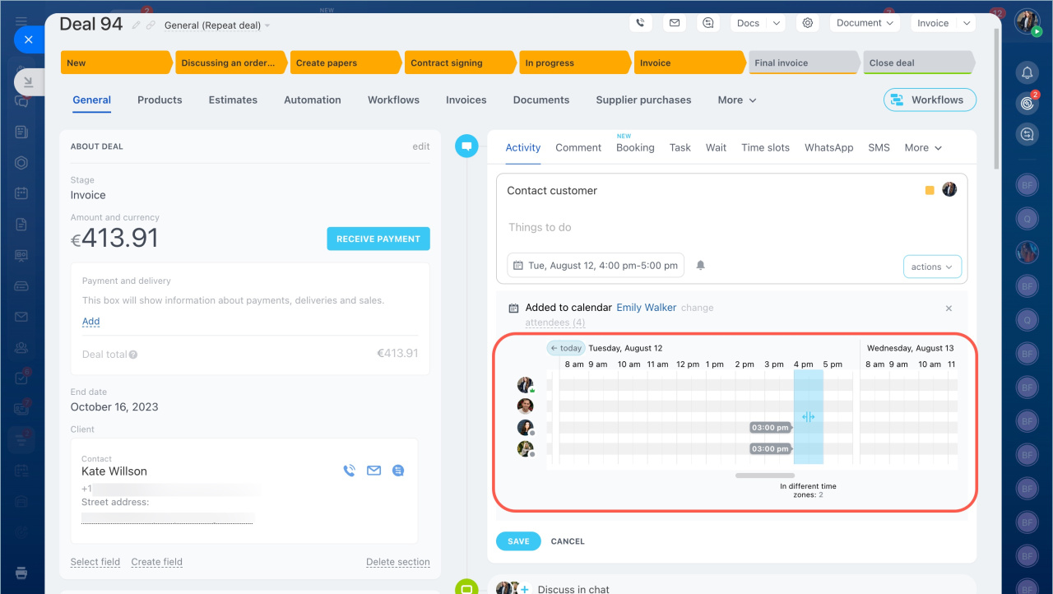Image resolution: width=1053 pixels, height=594 pixels.
Task: Click the yellow color marker on activity
Action: [x=930, y=191]
